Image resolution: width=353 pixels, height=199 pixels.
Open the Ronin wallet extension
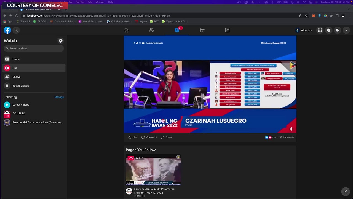click(319, 16)
